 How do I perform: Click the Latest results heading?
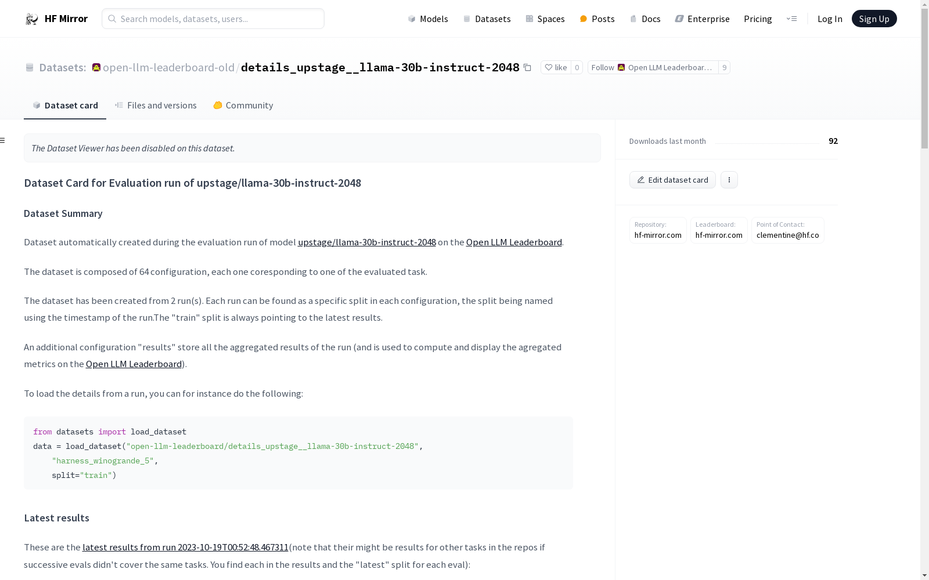(57, 518)
